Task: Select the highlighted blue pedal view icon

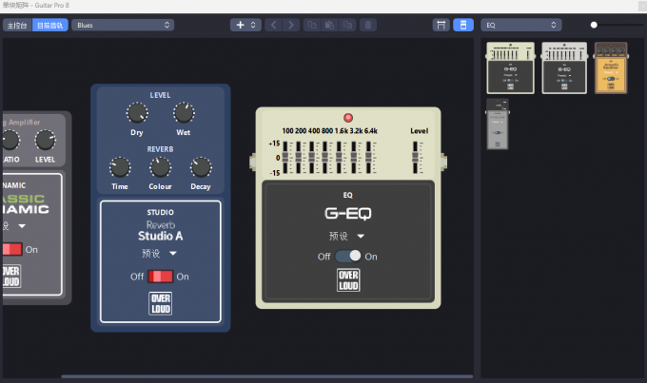Action: [x=462, y=25]
